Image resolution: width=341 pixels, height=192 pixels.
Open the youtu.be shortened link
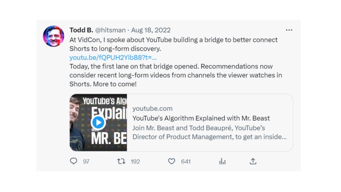(113, 57)
